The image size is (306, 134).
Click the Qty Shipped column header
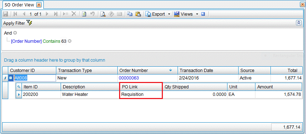pyautogui.click(x=195, y=87)
